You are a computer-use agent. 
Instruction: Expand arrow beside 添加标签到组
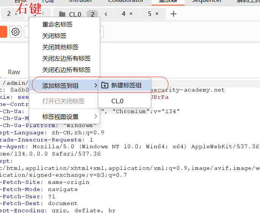point(96,86)
